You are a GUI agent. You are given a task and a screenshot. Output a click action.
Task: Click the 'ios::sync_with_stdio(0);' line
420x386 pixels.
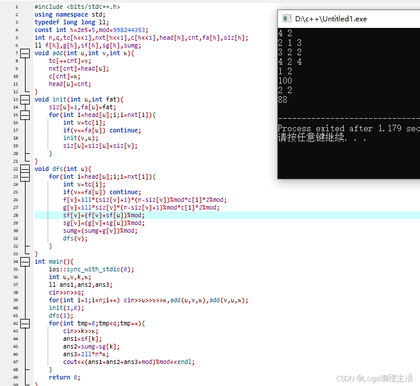pyautogui.click(x=92, y=270)
